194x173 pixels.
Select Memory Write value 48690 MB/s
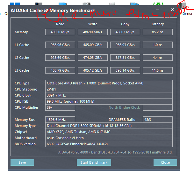[93, 32]
